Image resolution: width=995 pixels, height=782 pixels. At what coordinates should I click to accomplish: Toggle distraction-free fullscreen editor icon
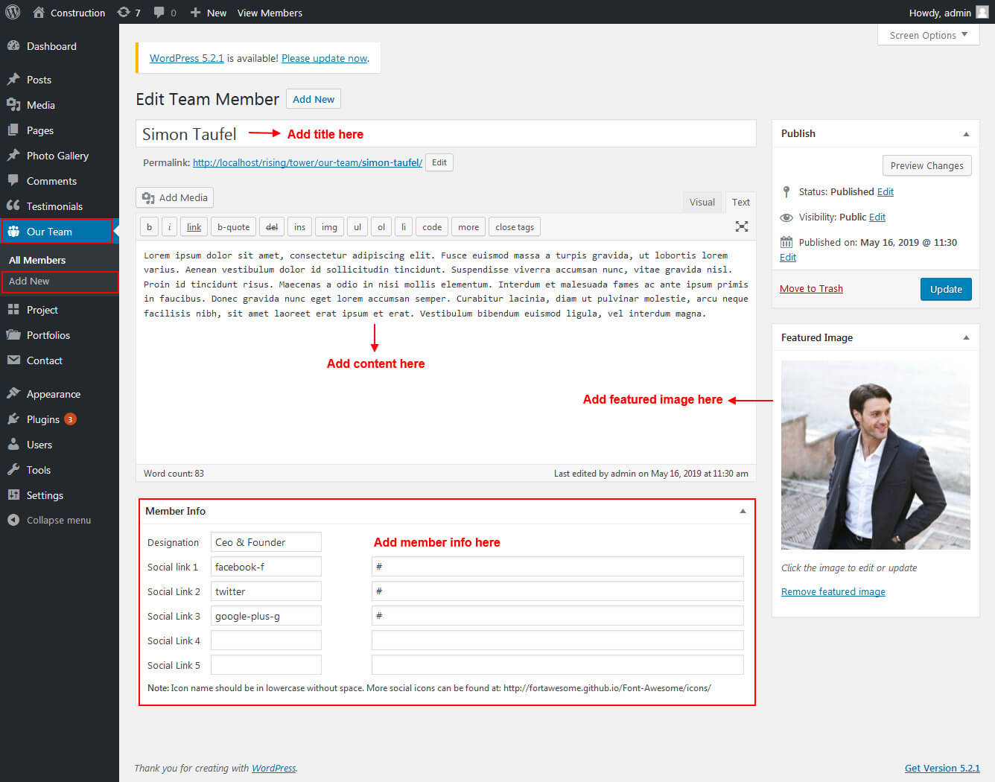[741, 226]
